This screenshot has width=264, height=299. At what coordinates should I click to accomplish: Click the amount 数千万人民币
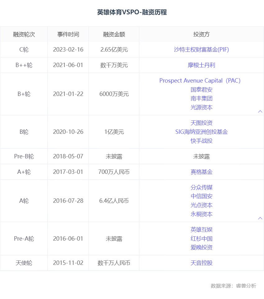(x=114, y=263)
